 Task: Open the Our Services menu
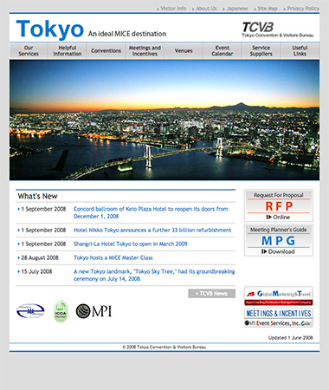[29, 51]
